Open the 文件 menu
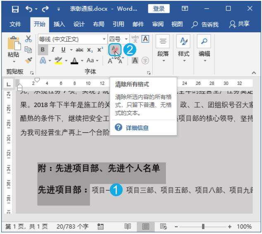The width and height of the screenshot is (262, 234). 15,24
